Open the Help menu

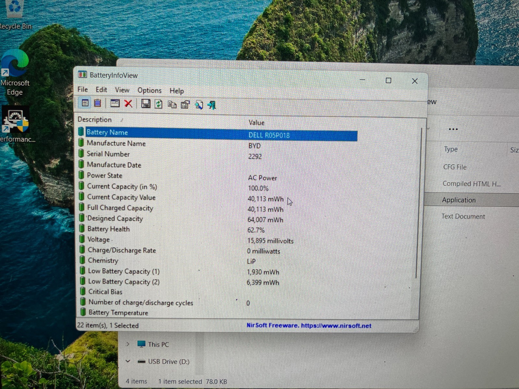176,91
